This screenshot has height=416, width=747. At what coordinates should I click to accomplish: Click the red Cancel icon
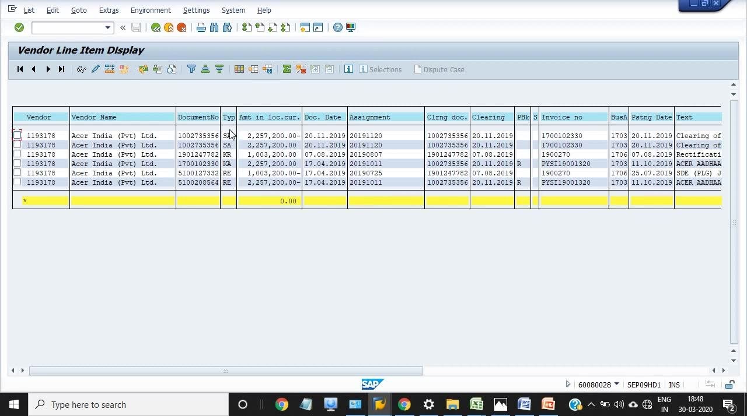click(x=181, y=27)
